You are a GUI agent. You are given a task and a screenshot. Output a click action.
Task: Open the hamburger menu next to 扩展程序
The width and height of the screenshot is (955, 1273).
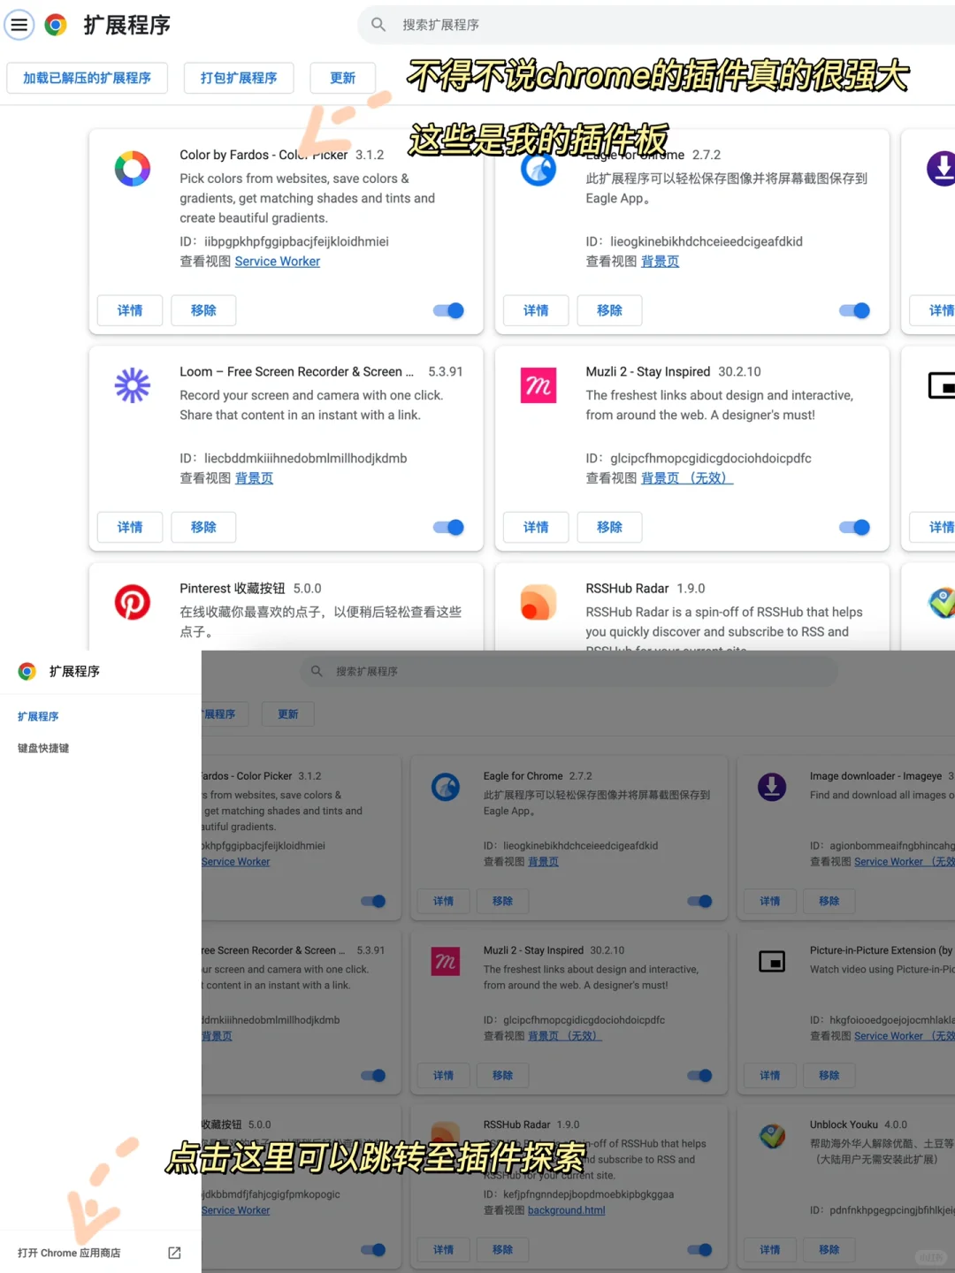pyautogui.click(x=19, y=25)
